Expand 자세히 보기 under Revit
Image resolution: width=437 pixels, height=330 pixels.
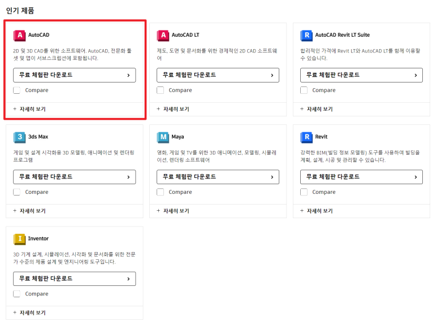[317, 211]
